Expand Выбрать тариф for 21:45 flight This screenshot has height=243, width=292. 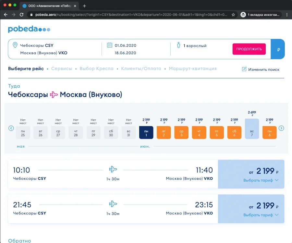coord(261,215)
